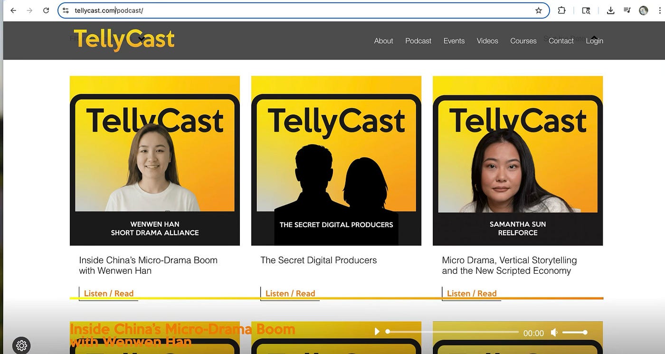The width and height of the screenshot is (665, 354).
Task: Click the orange now-playing title in player bar
Action: (x=182, y=335)
